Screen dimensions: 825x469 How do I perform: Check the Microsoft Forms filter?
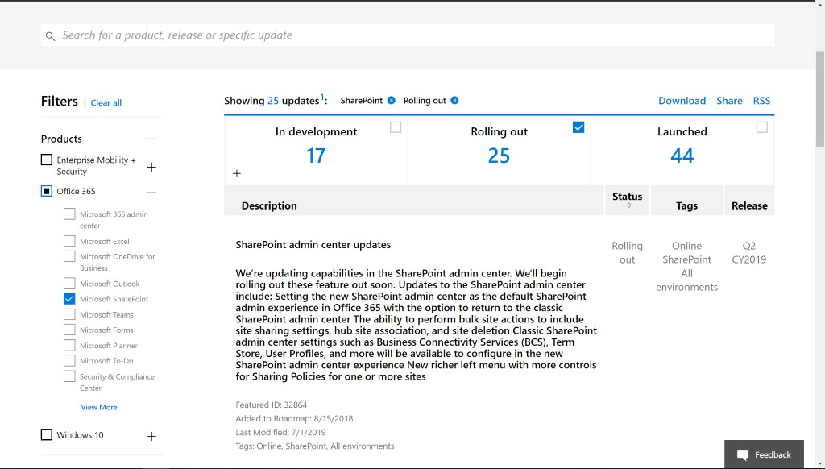(x=69, y=330)
